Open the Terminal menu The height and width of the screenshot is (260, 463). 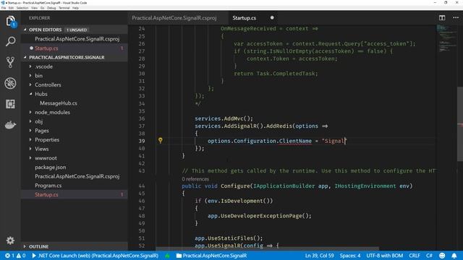click(64, 8)
